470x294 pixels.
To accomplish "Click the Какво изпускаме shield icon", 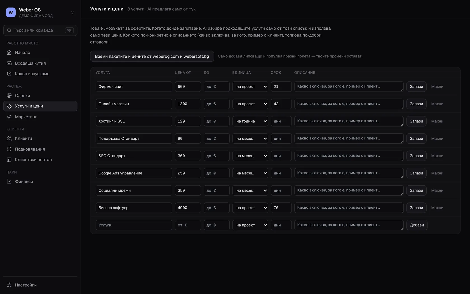I will coord(9,74).
